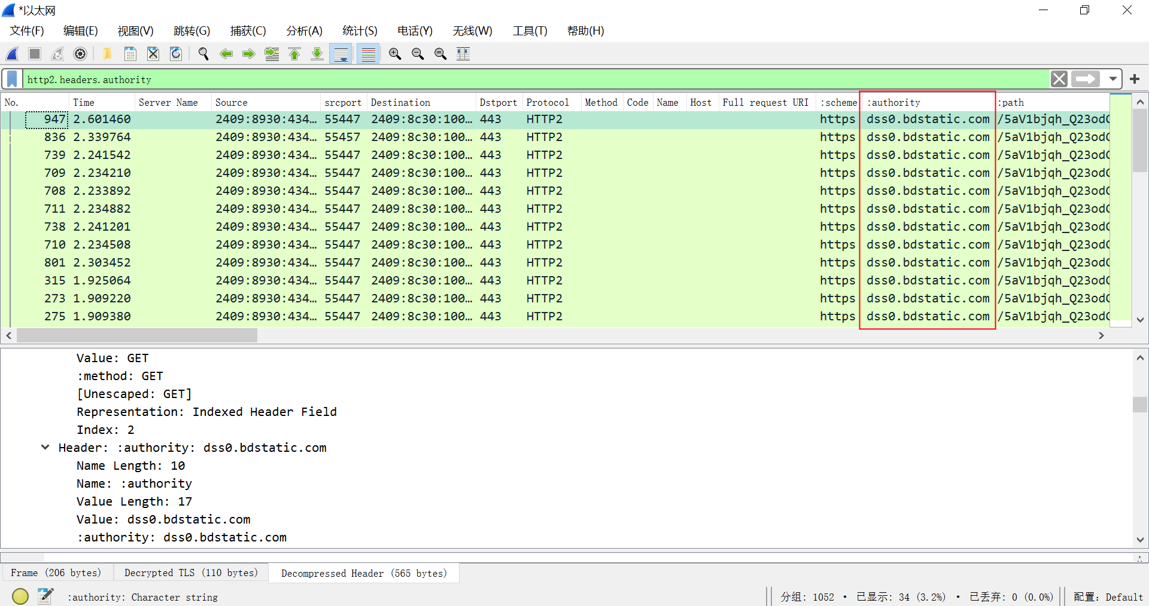Sort by the Protocol column header
The width and height of the screenshot is (1149, 606).
pos(551,103)
